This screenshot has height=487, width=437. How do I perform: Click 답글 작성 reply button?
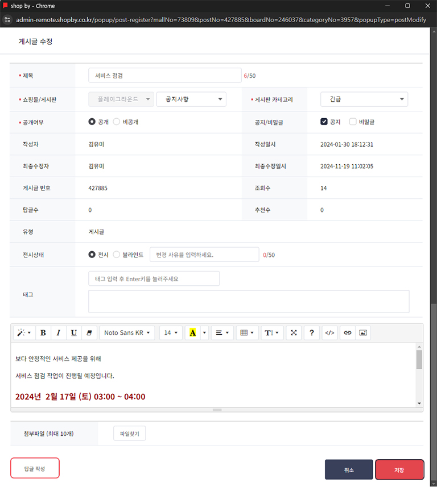(x=35, y=468)
